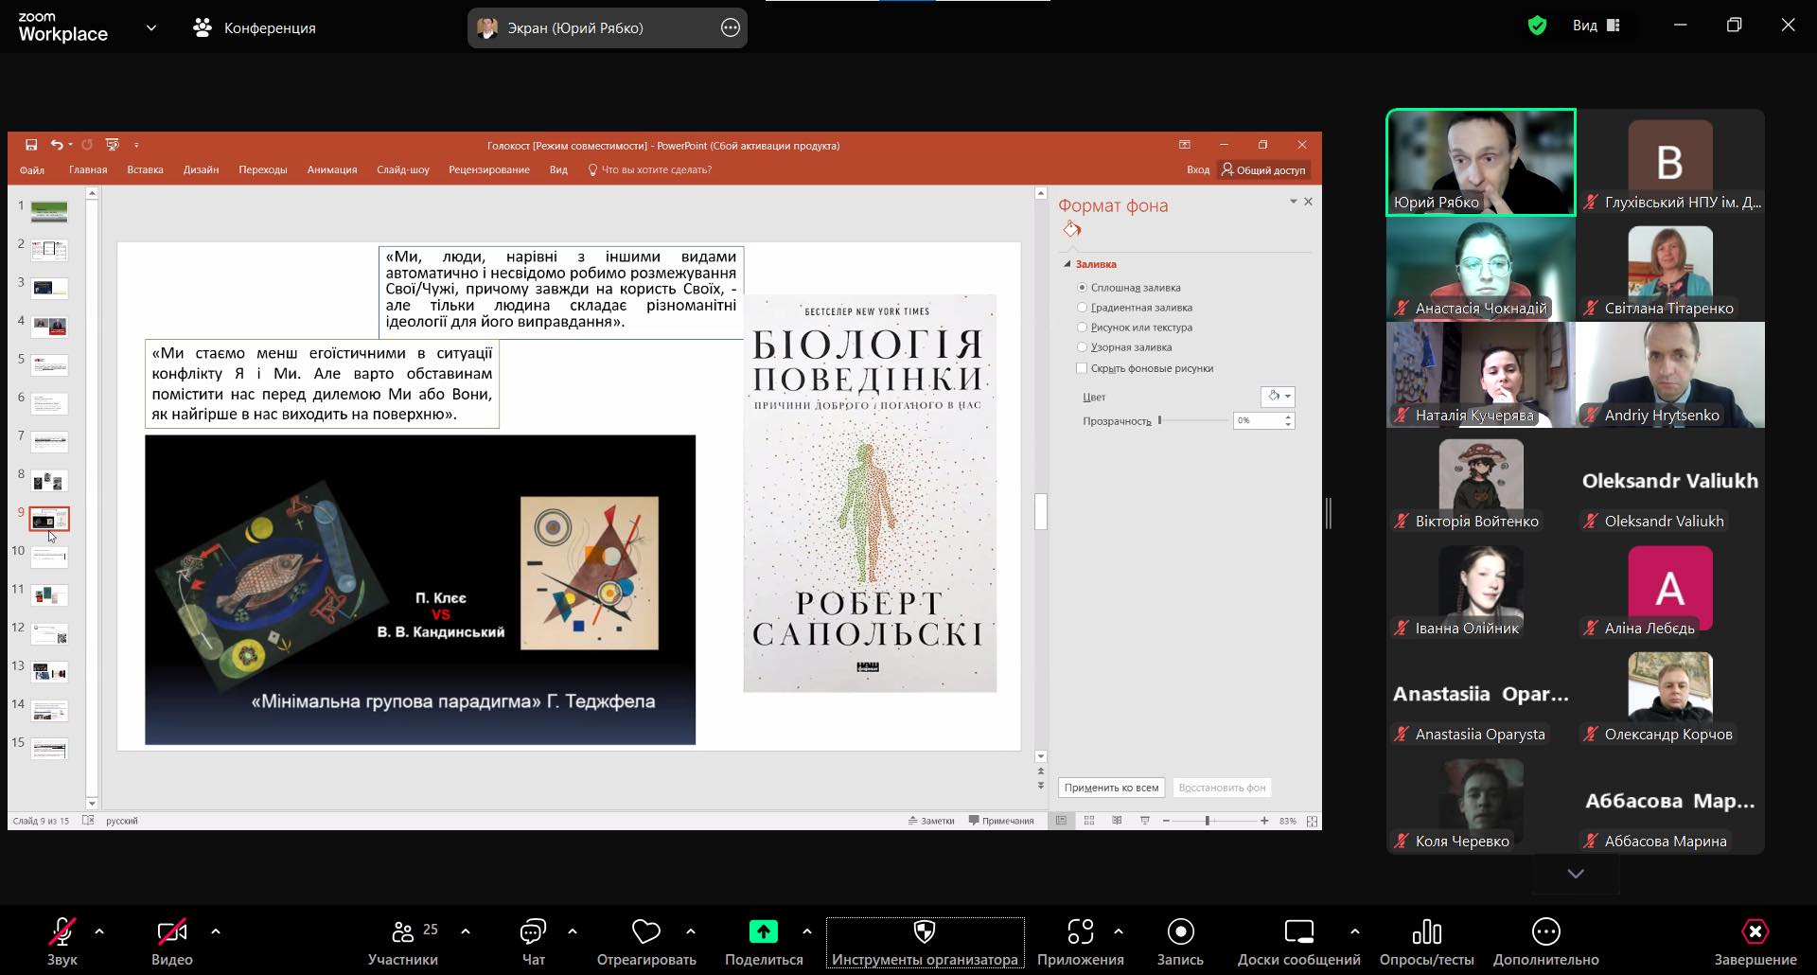Click start-from-beginning icon in PowerPoint quick access
This screenshot has width=1817, height=975.
[113, 145]
